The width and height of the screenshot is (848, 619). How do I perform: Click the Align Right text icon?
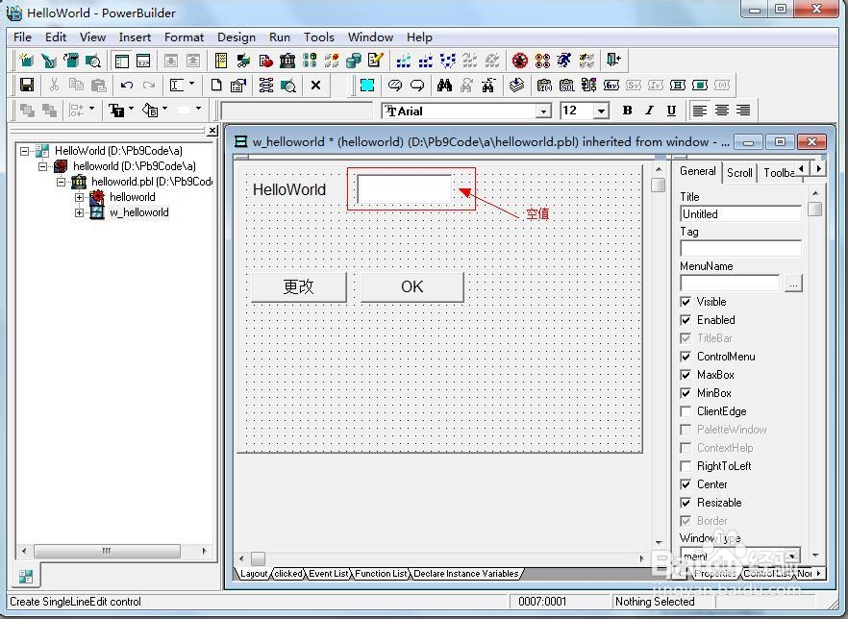(x=743, y=111)
